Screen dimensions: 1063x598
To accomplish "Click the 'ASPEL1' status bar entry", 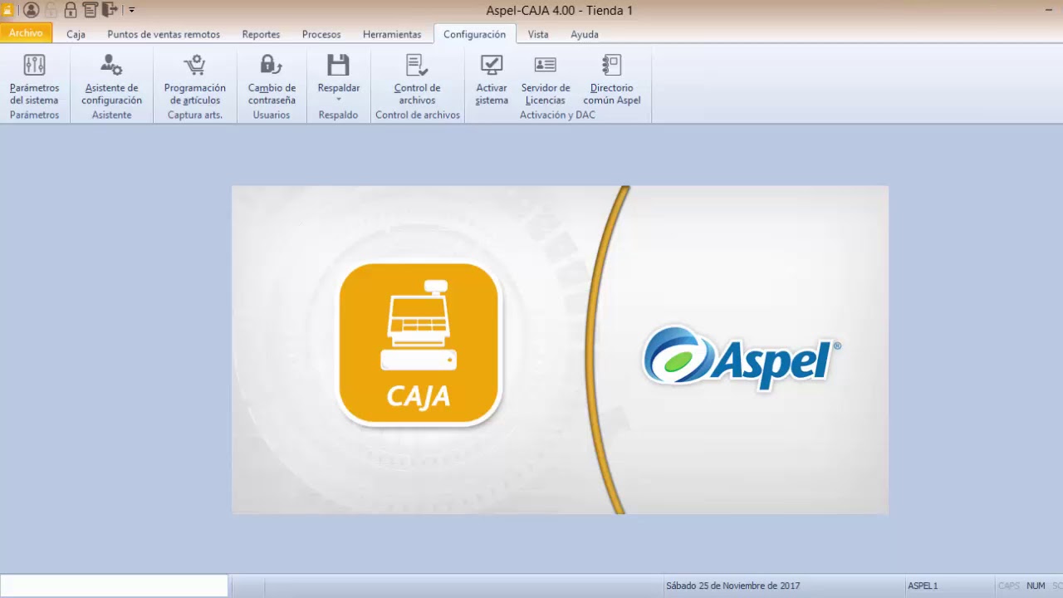I will click(x=923, y=586).
